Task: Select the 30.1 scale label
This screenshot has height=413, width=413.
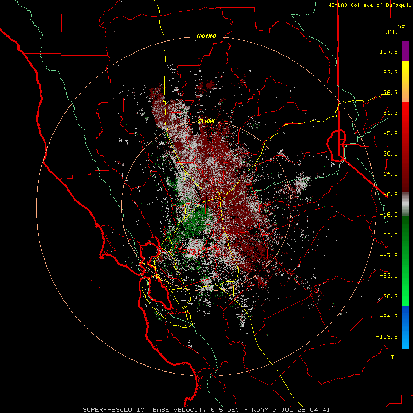Action: click(x=391, y=154)
